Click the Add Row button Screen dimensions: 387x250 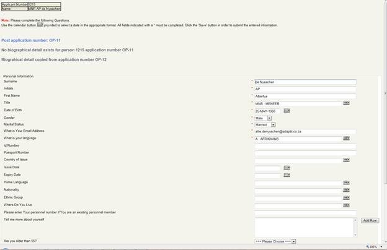coord(370,220)
